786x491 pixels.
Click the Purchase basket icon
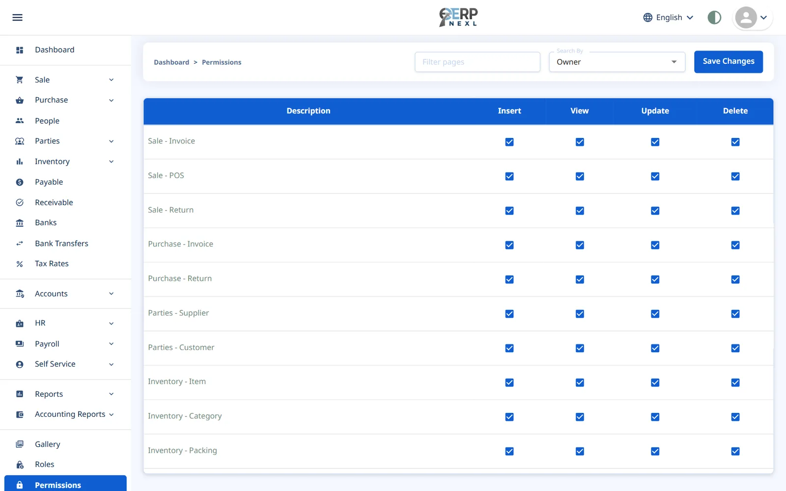[x=20, y=100]
